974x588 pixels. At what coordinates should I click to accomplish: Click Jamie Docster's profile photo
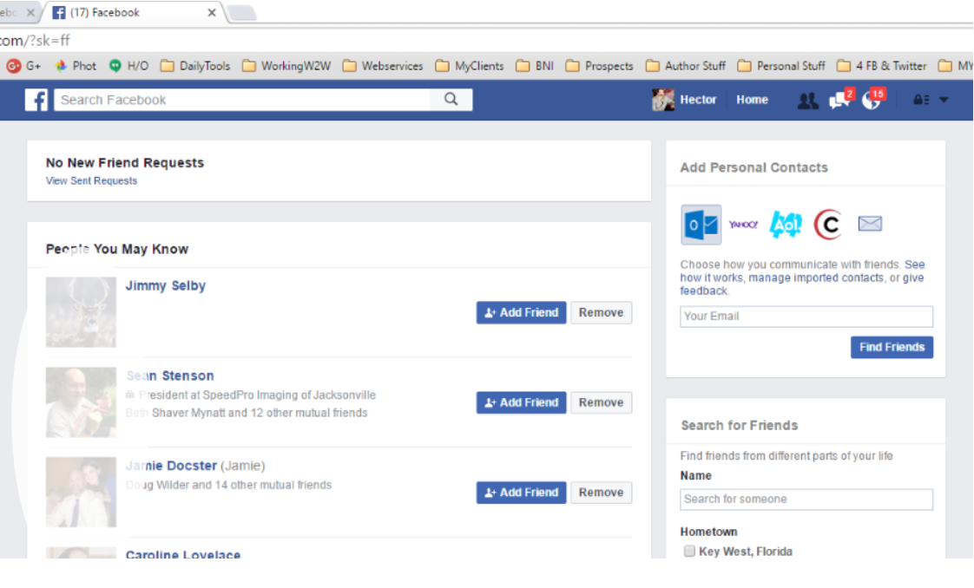(81, 492)
